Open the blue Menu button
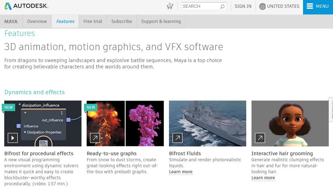 pos(318,7)
